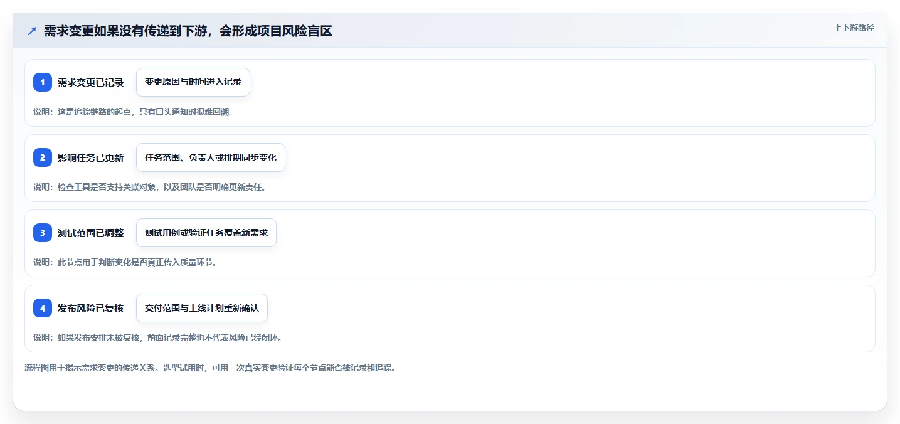Image resolution: width=900 pixels, height=424 pixels.
Task: Click the 任务范围、负责人或排期同步变化 chip
Action: tap(211, 157)
